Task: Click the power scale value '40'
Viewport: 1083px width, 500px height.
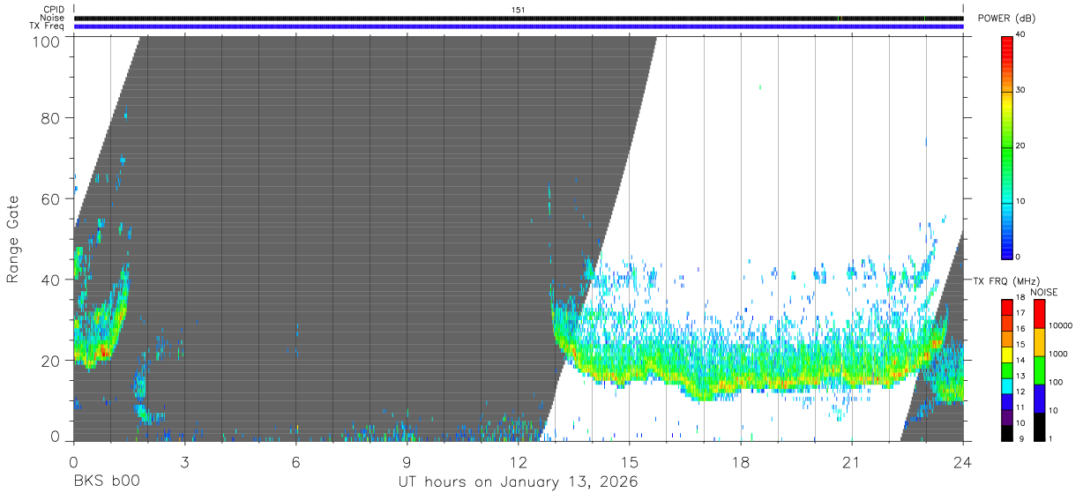Action: [x=1020, y=35]
